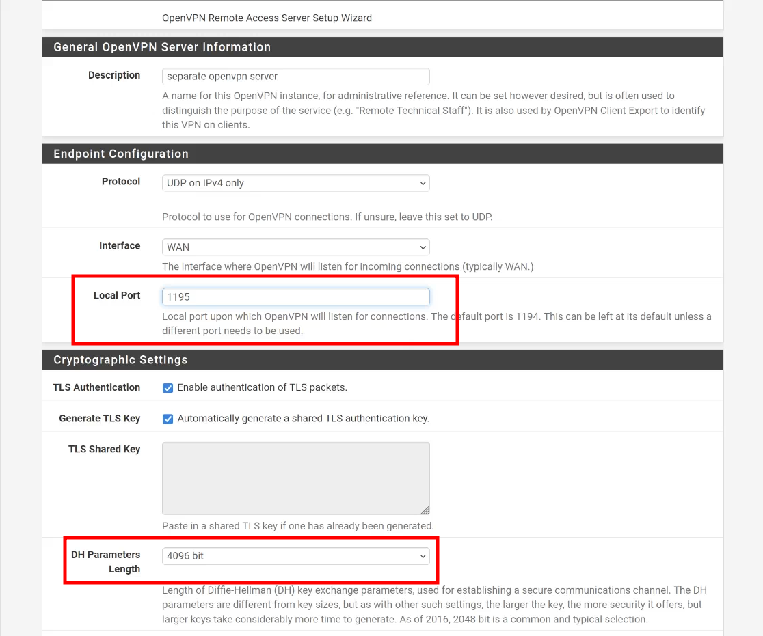763x636 pixels.
Task: Toggle the TLS Authentication checkbox
Action: 168,388
